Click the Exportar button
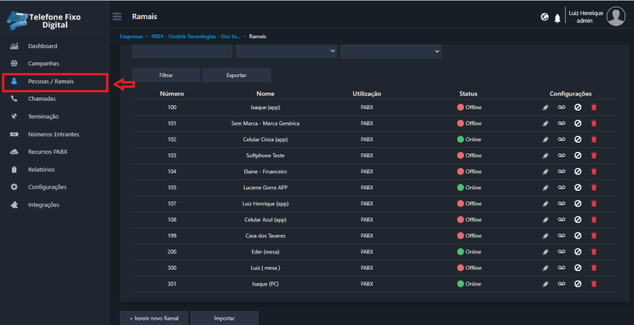This screenshot has width=634, height=325. point(236,75)
